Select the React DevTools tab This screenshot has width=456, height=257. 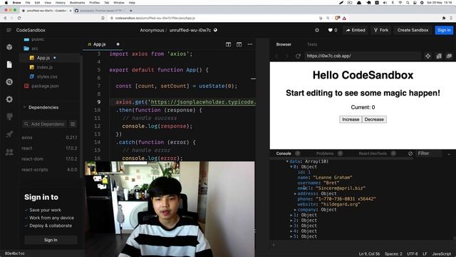point(373,153)
